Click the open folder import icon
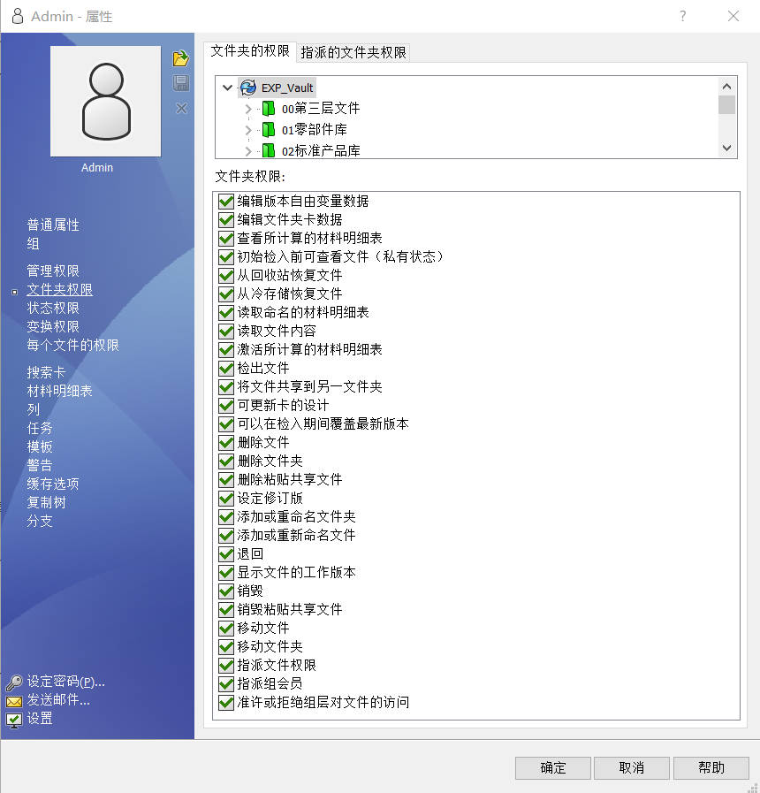The height and width of the screenshot is (793, 760). point(180,58)
